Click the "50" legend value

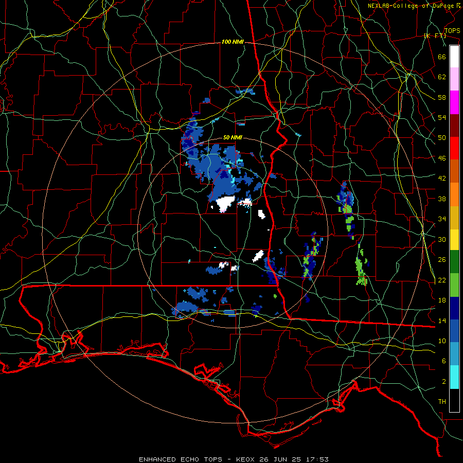pyautogui.click(x=442, y=138)
